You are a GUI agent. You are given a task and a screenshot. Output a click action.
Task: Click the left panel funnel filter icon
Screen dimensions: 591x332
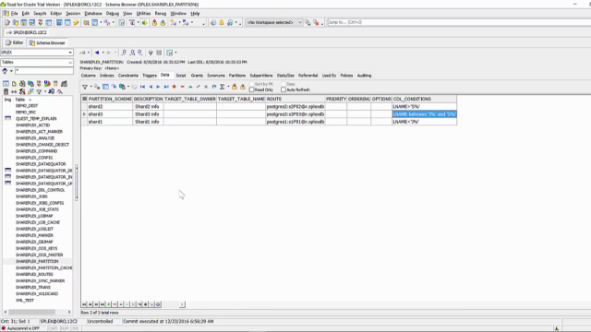coord(39,91)
